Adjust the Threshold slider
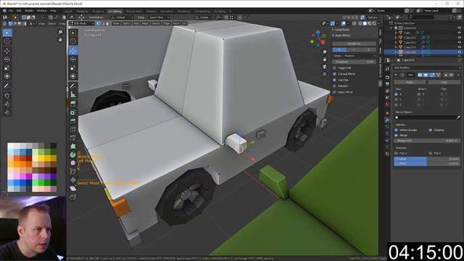 pyautogui.click(x=354, y=62)
